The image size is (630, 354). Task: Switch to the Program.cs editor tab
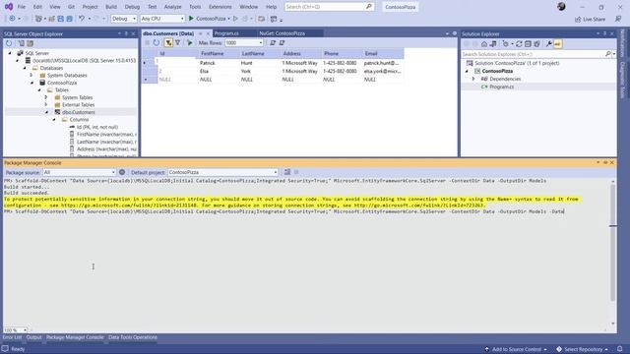coord(226,33)
